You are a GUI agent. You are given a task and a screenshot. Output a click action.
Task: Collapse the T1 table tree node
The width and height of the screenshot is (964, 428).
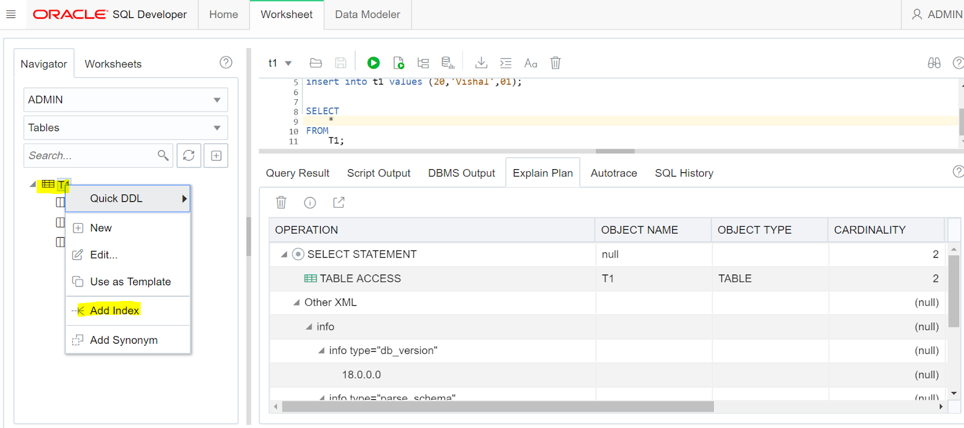(33, 184)
